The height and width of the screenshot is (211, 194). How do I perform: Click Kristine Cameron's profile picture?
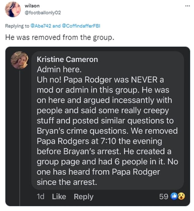(20, 60)
